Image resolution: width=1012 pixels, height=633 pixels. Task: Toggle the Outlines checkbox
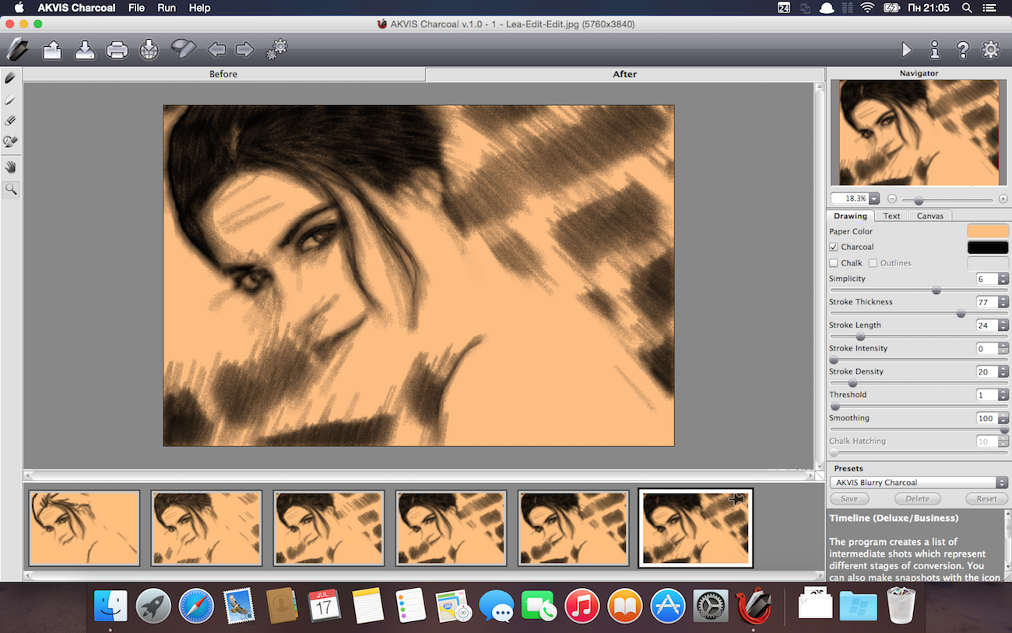coord(873,263)
